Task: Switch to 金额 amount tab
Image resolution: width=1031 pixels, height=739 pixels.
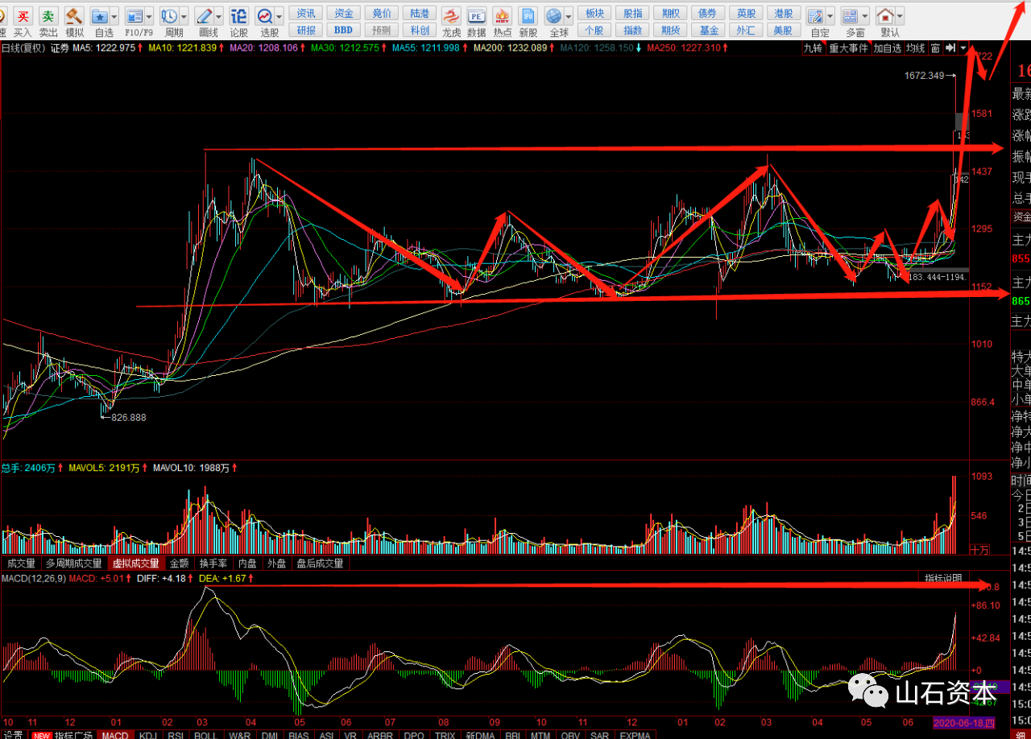Action: click(179, 564)
